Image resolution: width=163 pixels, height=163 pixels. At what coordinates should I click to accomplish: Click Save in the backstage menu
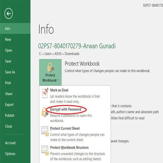pyautogui.click(x=15, y=61)
